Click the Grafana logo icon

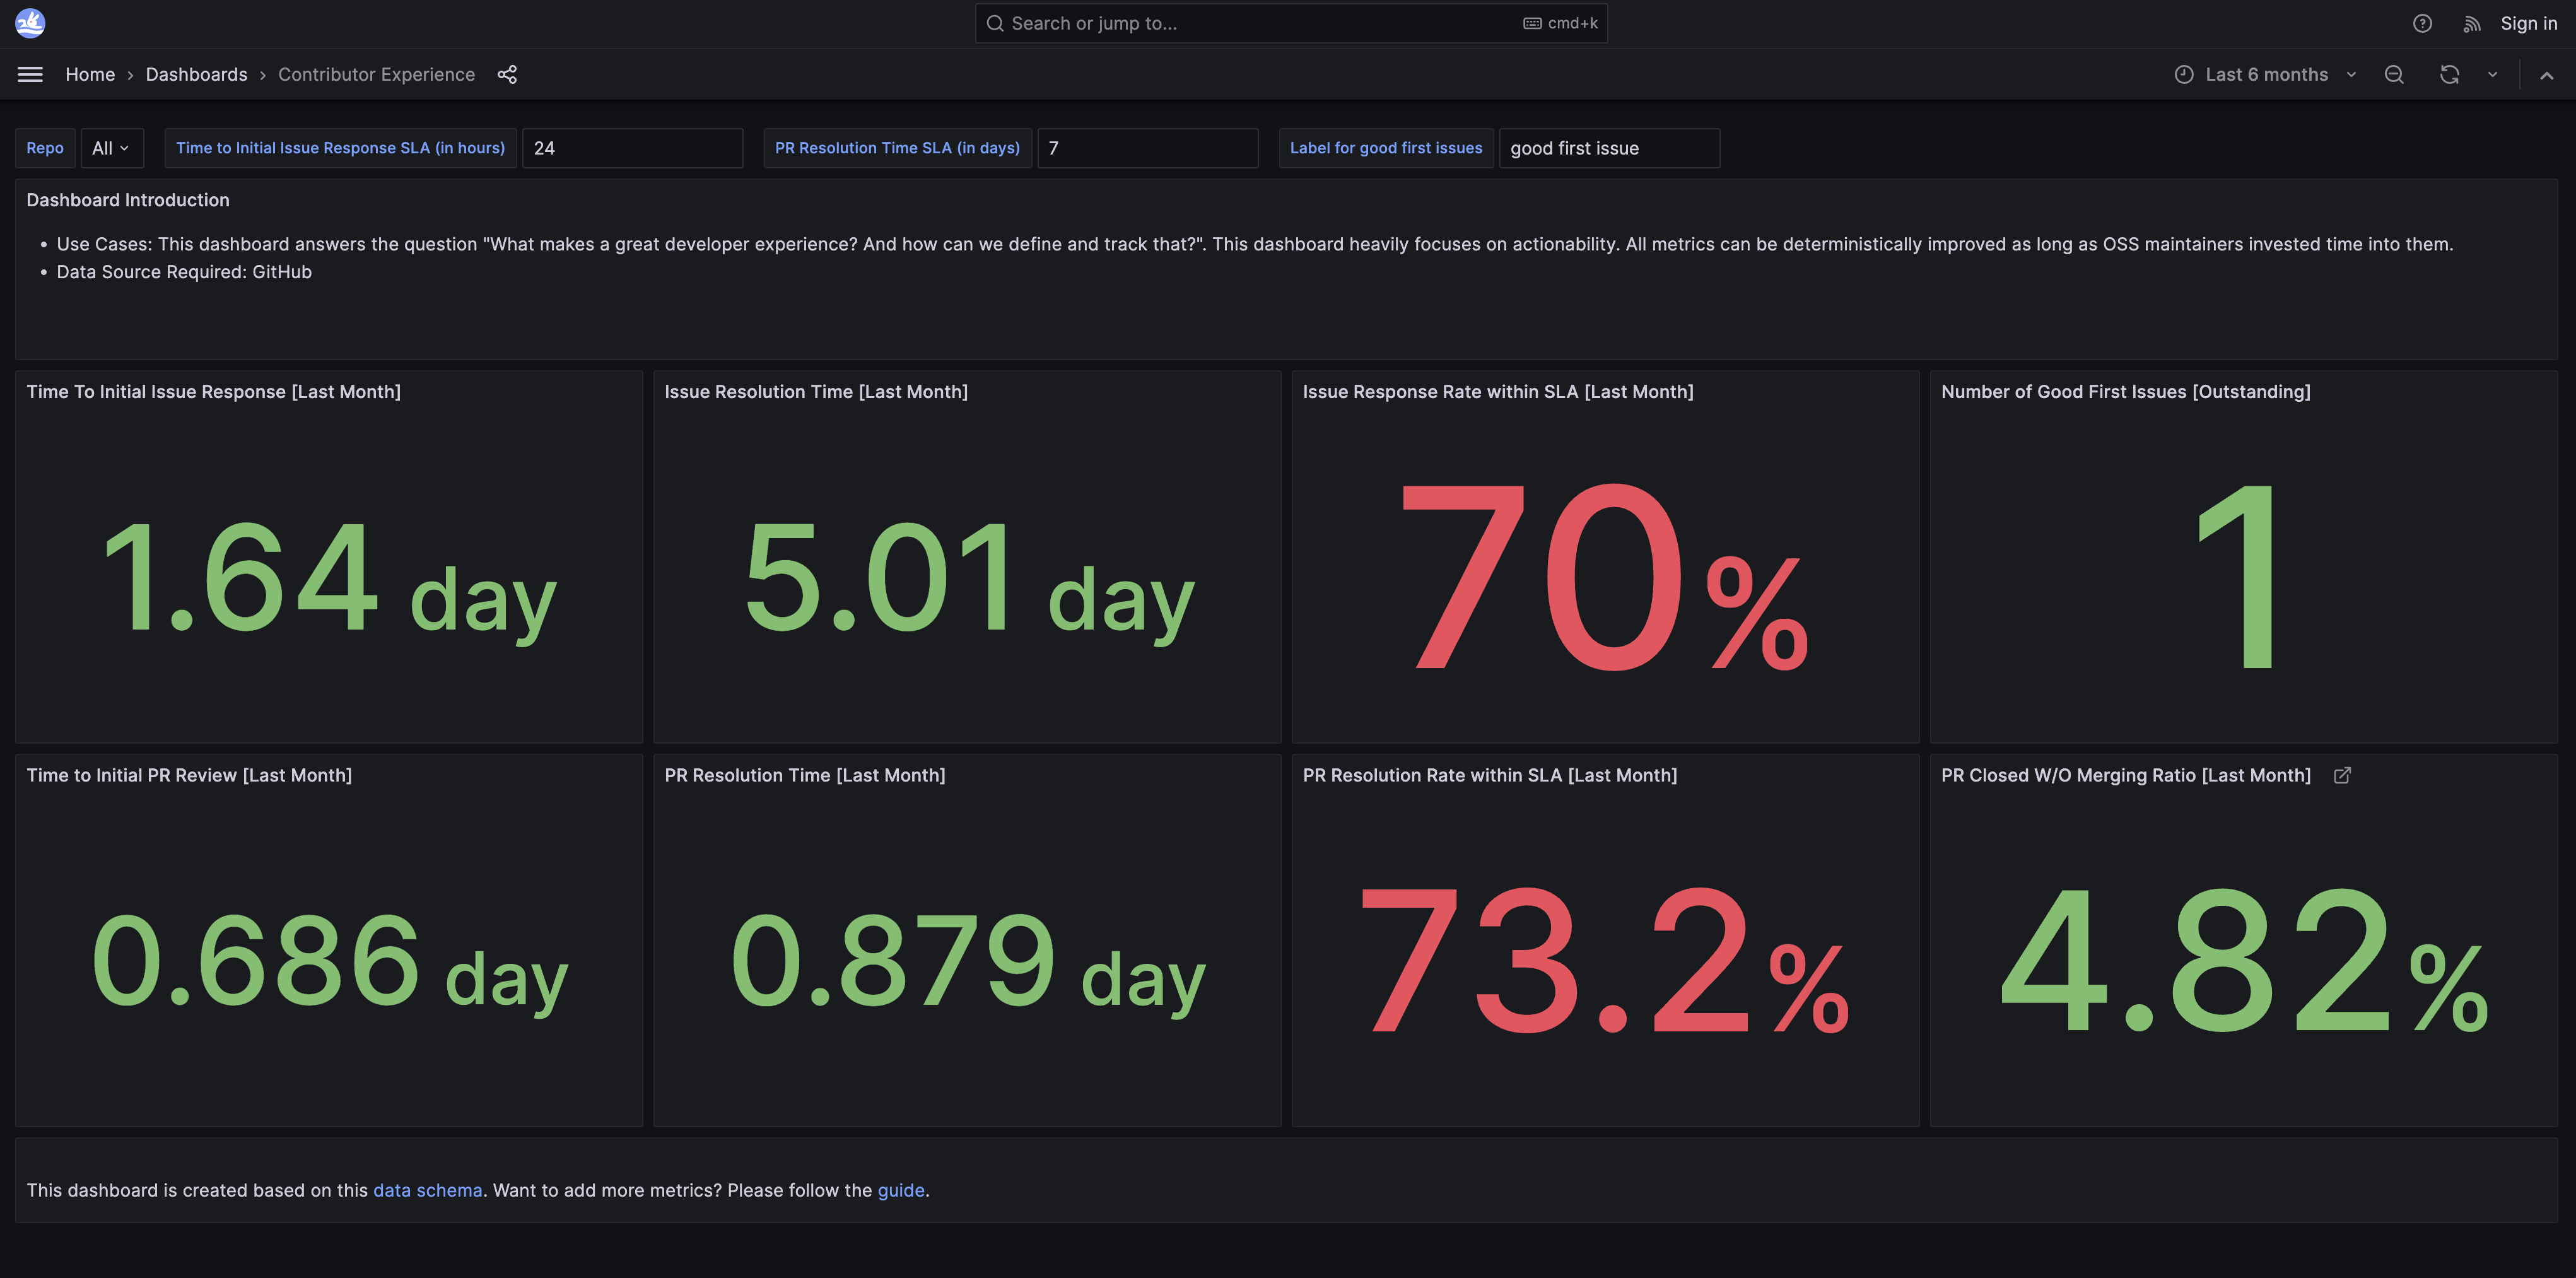coord(30,23)
